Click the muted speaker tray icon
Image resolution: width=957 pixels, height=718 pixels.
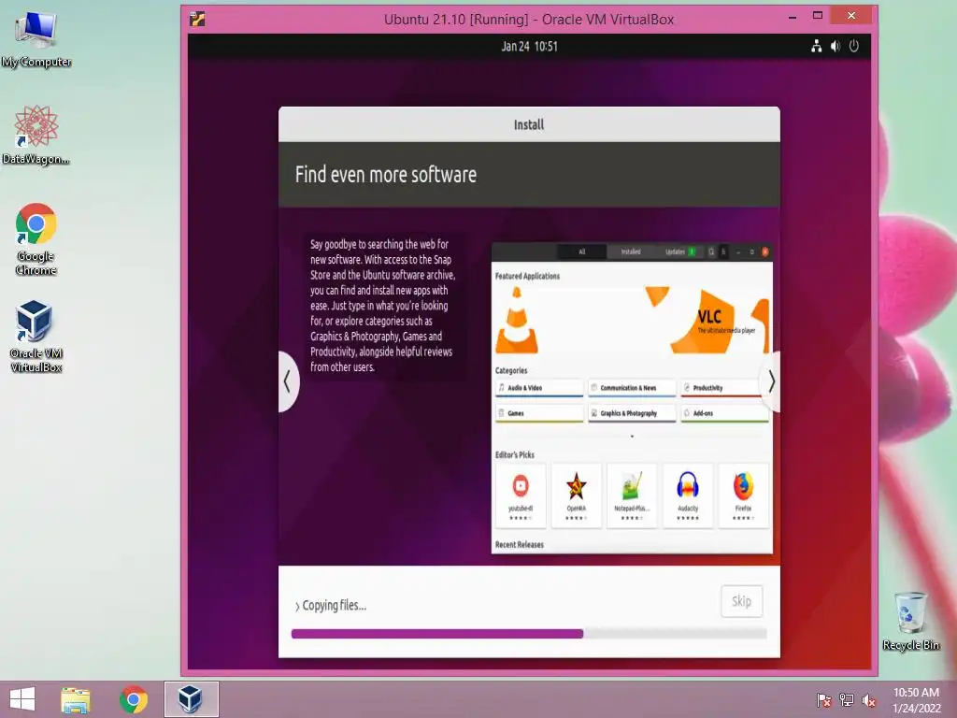pyautogui.click(x=869, y=699)
